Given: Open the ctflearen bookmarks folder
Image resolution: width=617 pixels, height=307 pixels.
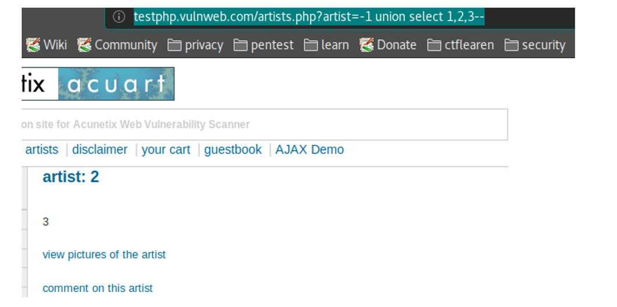Looking at the screenshot, I should (x=461, y=45).
